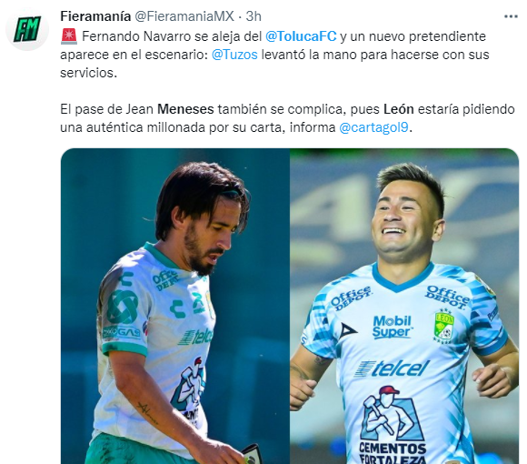Screen dimensions: 527x464
Task: Click the Fieramanía display name
Action: pyautogui.click(x=95, y=16)
